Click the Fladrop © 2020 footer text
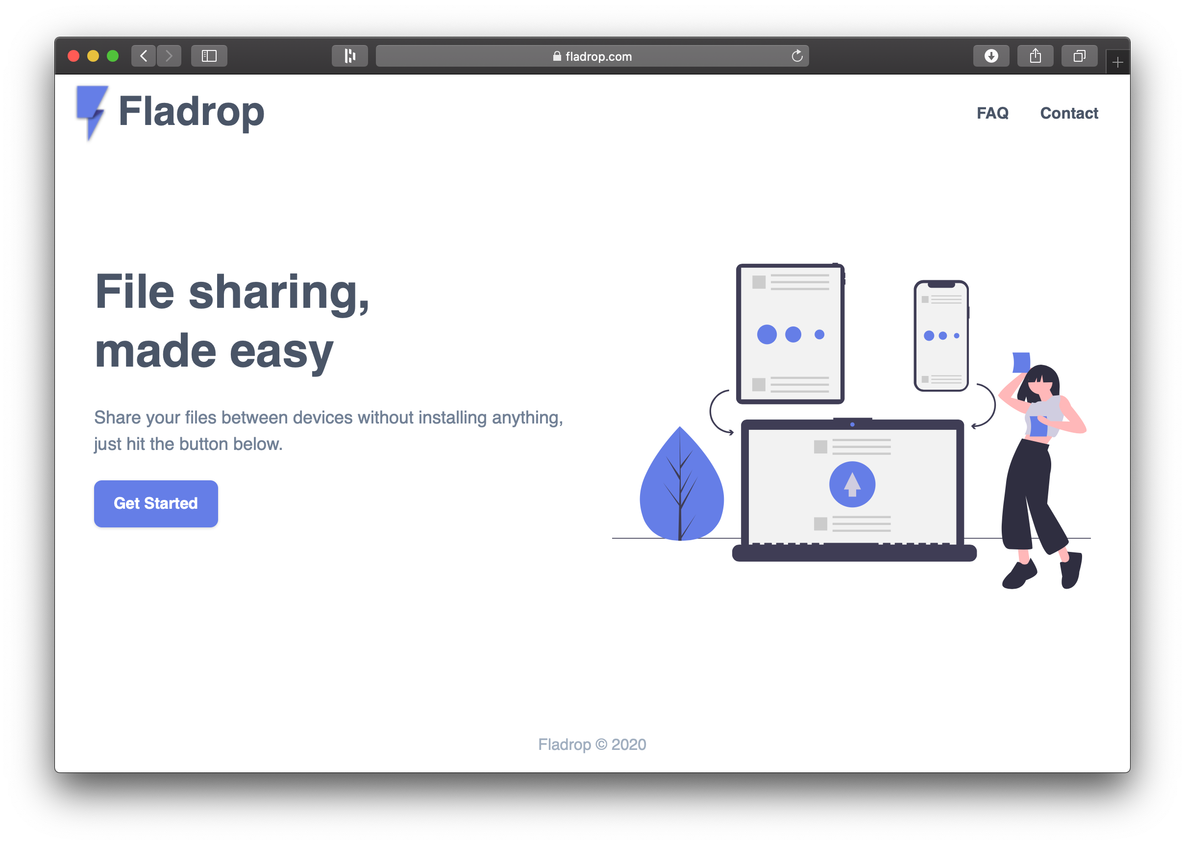This screenshot has width=1185, height=845. click(592, 745)
